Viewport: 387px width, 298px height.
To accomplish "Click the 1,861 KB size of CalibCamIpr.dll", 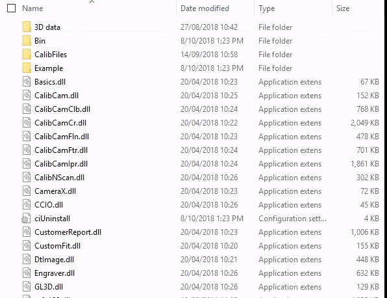I will click(x=365, y=164).
